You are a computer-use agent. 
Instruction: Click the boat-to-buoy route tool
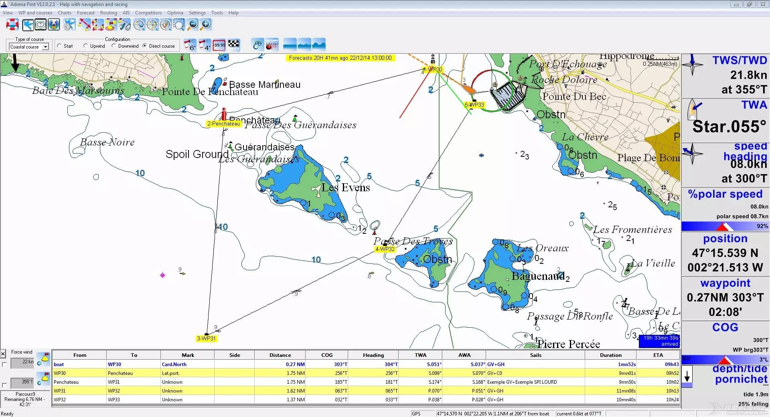[124, 25]
